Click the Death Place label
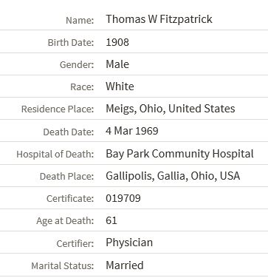The width and height of the screenshot is (268, 278). 67,176
